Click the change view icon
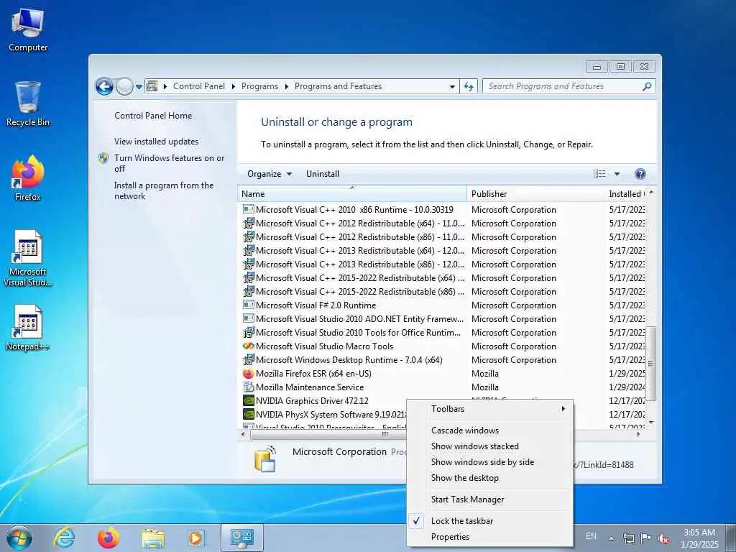736x552 pixels. click(600, 174)
